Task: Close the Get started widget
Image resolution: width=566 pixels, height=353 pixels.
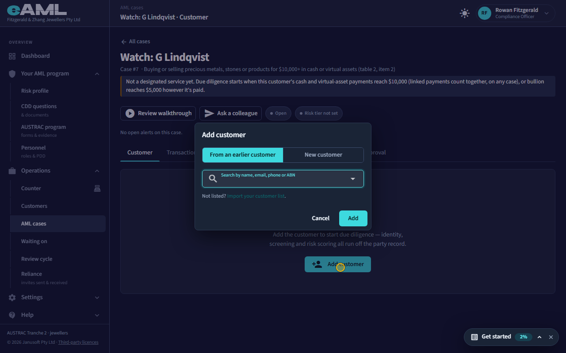Action: tap(551, 337)
